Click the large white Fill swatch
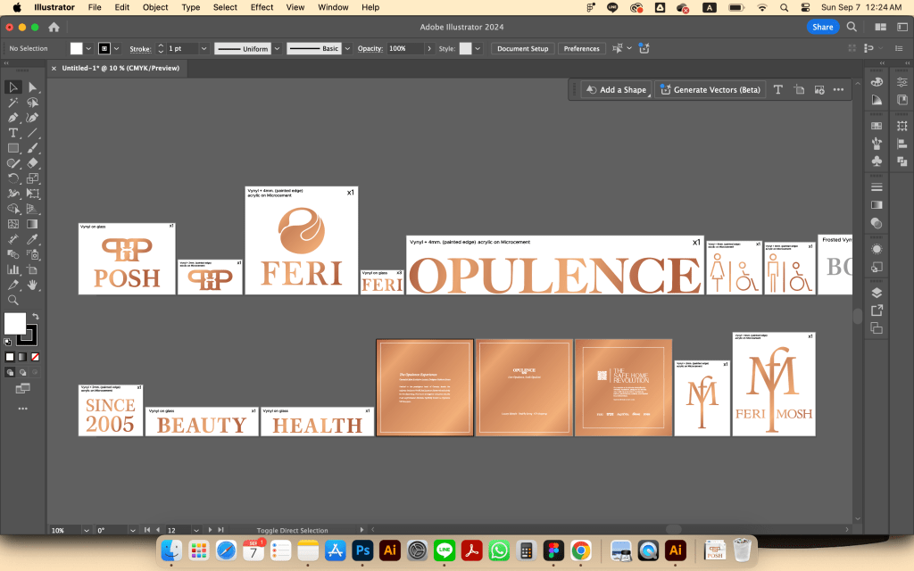This screenshot has width=914, height=571. click(x=15, y=323)
